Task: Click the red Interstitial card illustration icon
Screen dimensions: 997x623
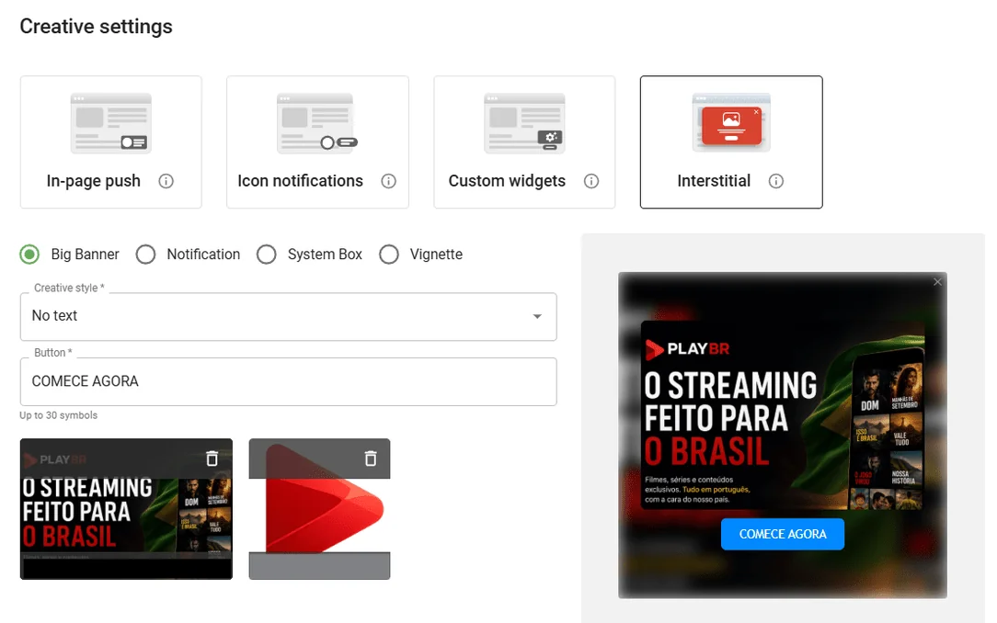Action: (x=731, y=123)
